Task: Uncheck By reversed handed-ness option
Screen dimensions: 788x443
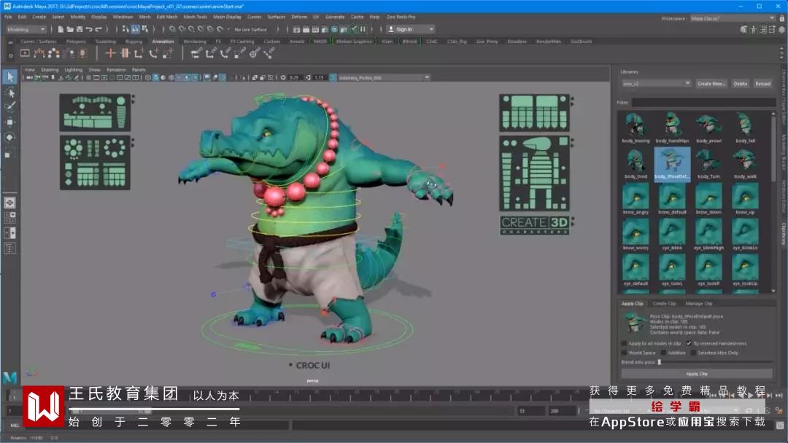Action: (689, 343)
